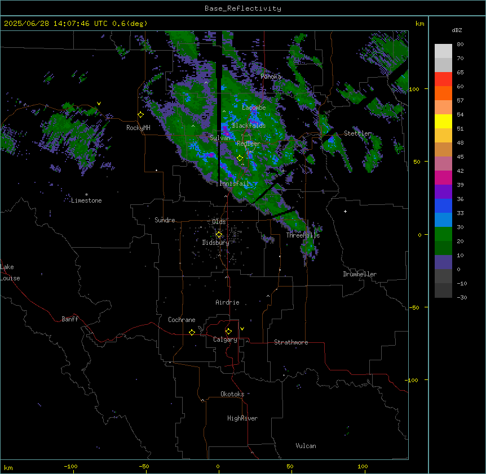
Task: Click the Sundre town label
Action: pyautogui.click(x=165, y=220)
